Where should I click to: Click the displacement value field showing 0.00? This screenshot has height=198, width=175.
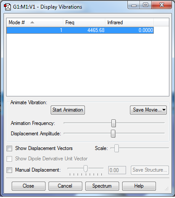point(117,170)
